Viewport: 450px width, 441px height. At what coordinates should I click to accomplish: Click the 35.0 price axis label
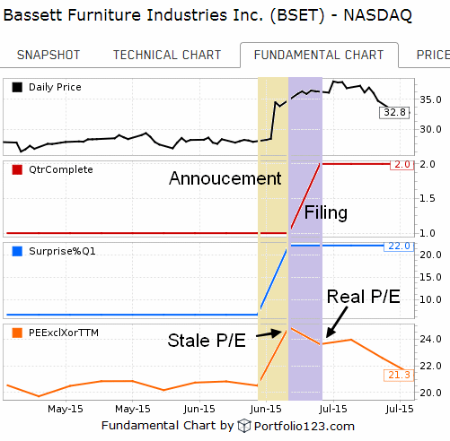pyautogui.click(x=430, y=99)
